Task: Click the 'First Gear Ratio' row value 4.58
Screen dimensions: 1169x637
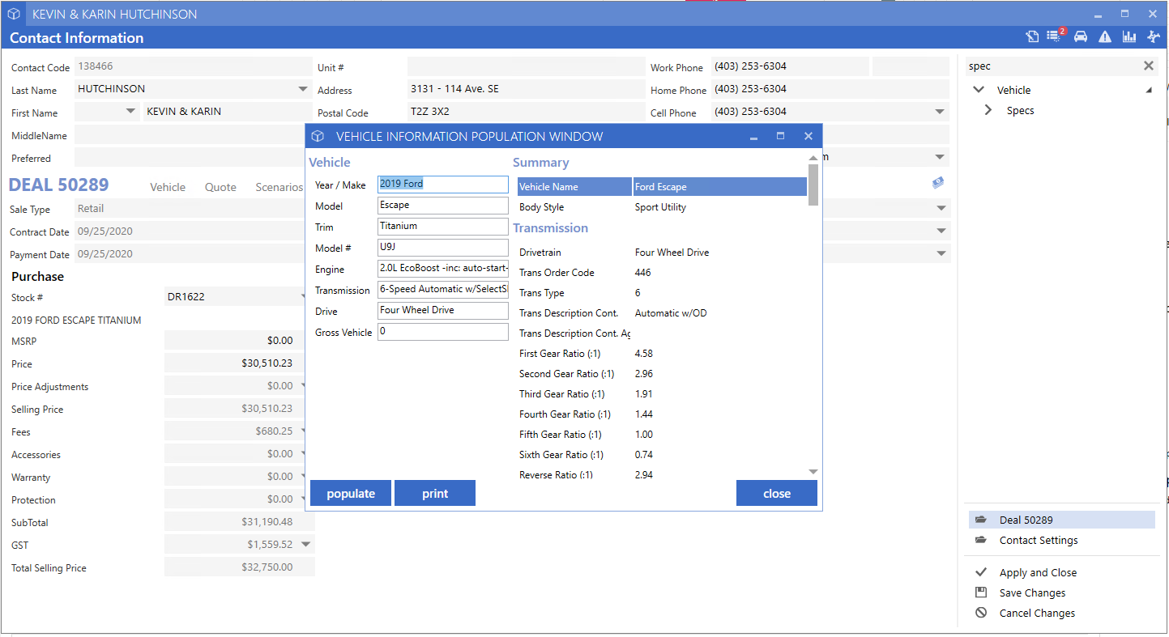Action: [644, 354]
